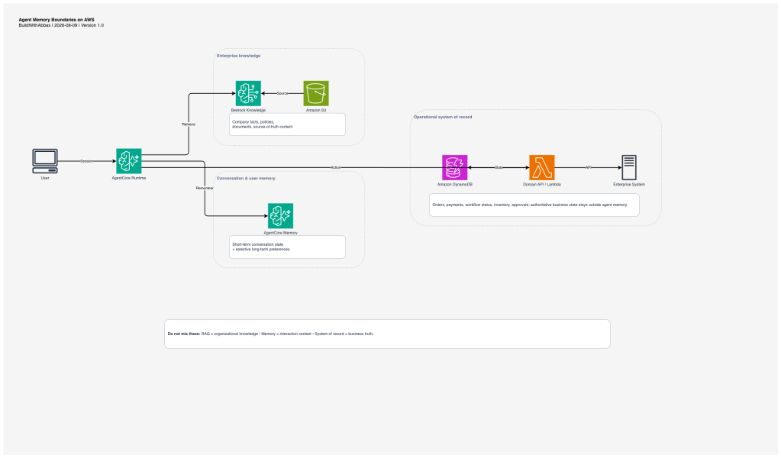
Task: Select the 'Source' edge label
Action: pos(282,94)
